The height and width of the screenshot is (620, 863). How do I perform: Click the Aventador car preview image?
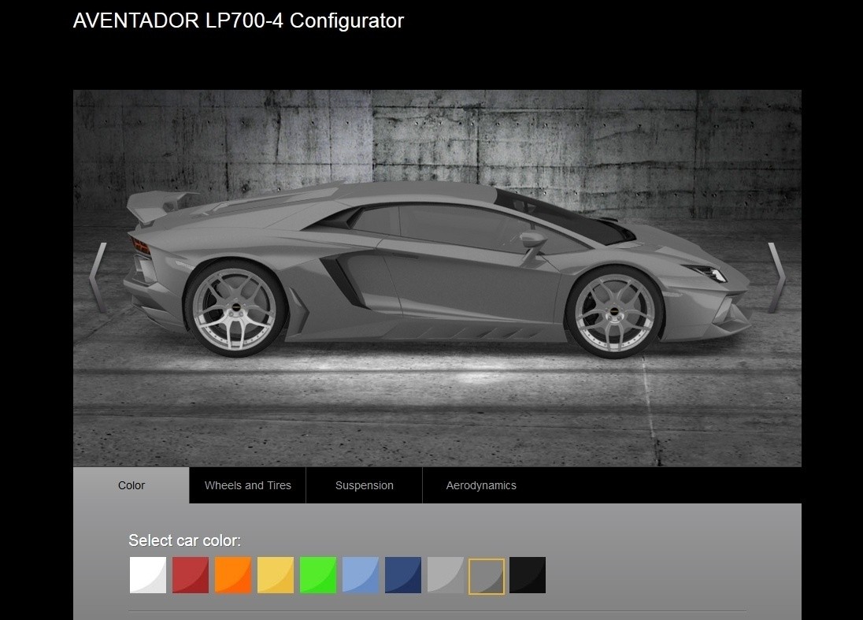pos(437,278)
